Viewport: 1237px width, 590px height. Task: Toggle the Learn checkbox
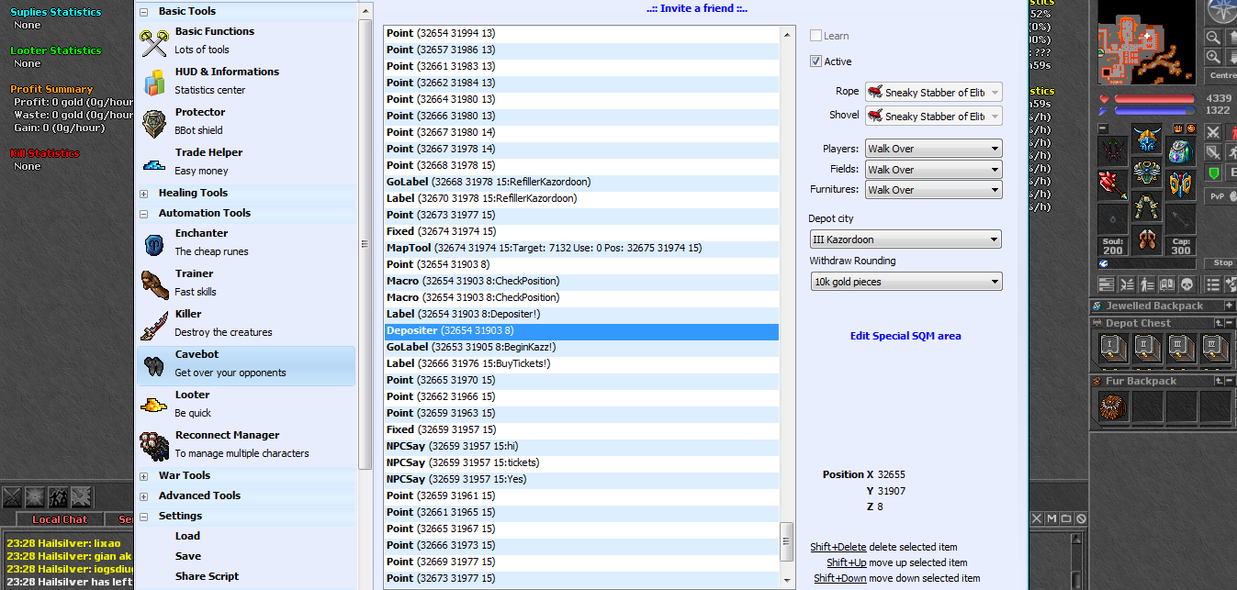point(815,36)
